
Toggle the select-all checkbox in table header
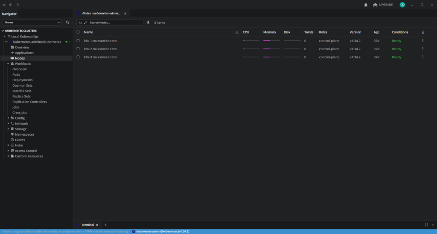(x=78, y=32)
